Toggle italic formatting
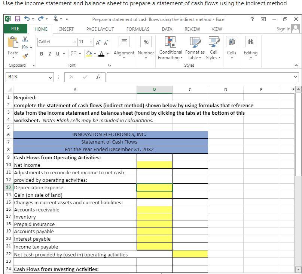302x274 pixels. (50, 54)
